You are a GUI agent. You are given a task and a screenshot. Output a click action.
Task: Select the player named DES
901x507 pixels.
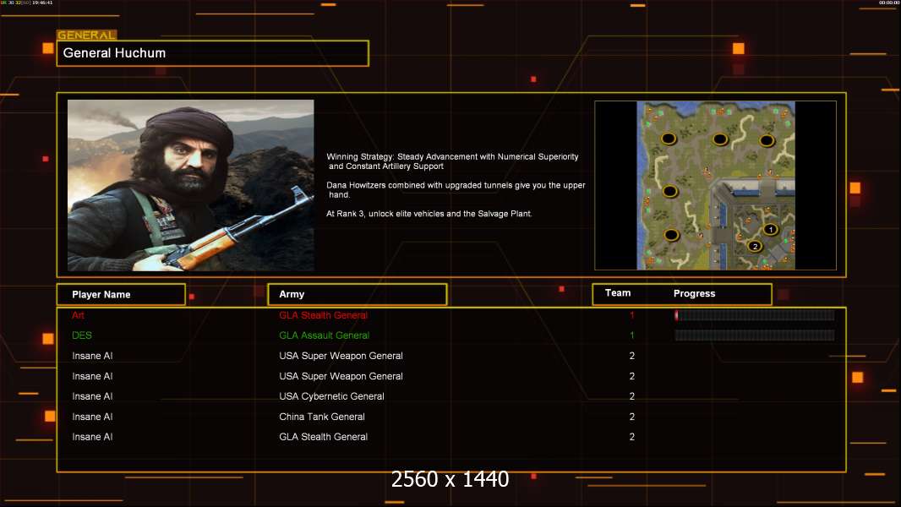(x=82, y=335)
